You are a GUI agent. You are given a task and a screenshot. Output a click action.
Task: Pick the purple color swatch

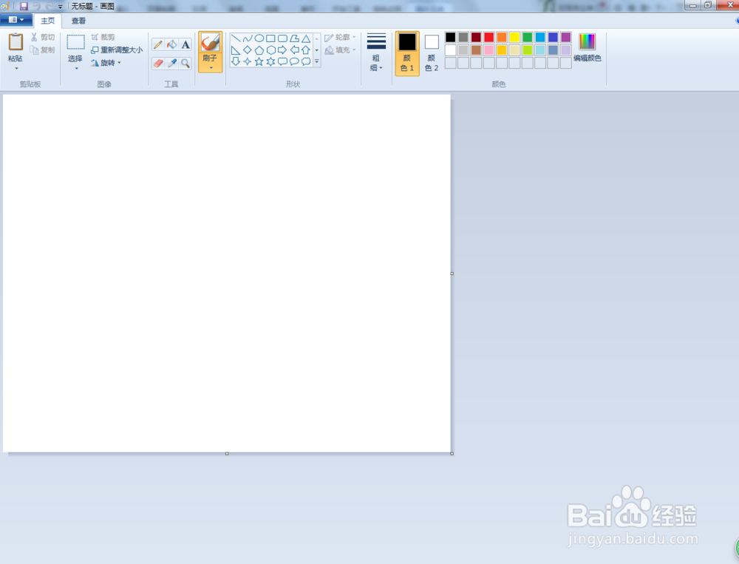566,37
